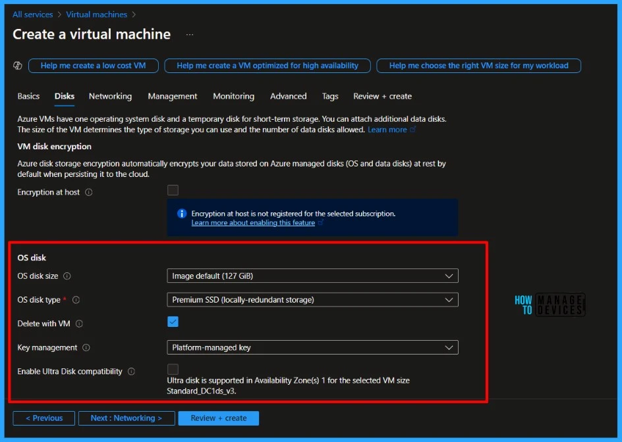Select the Disks tab
This screenshot has height=442, width=622.
coord(65,96)
